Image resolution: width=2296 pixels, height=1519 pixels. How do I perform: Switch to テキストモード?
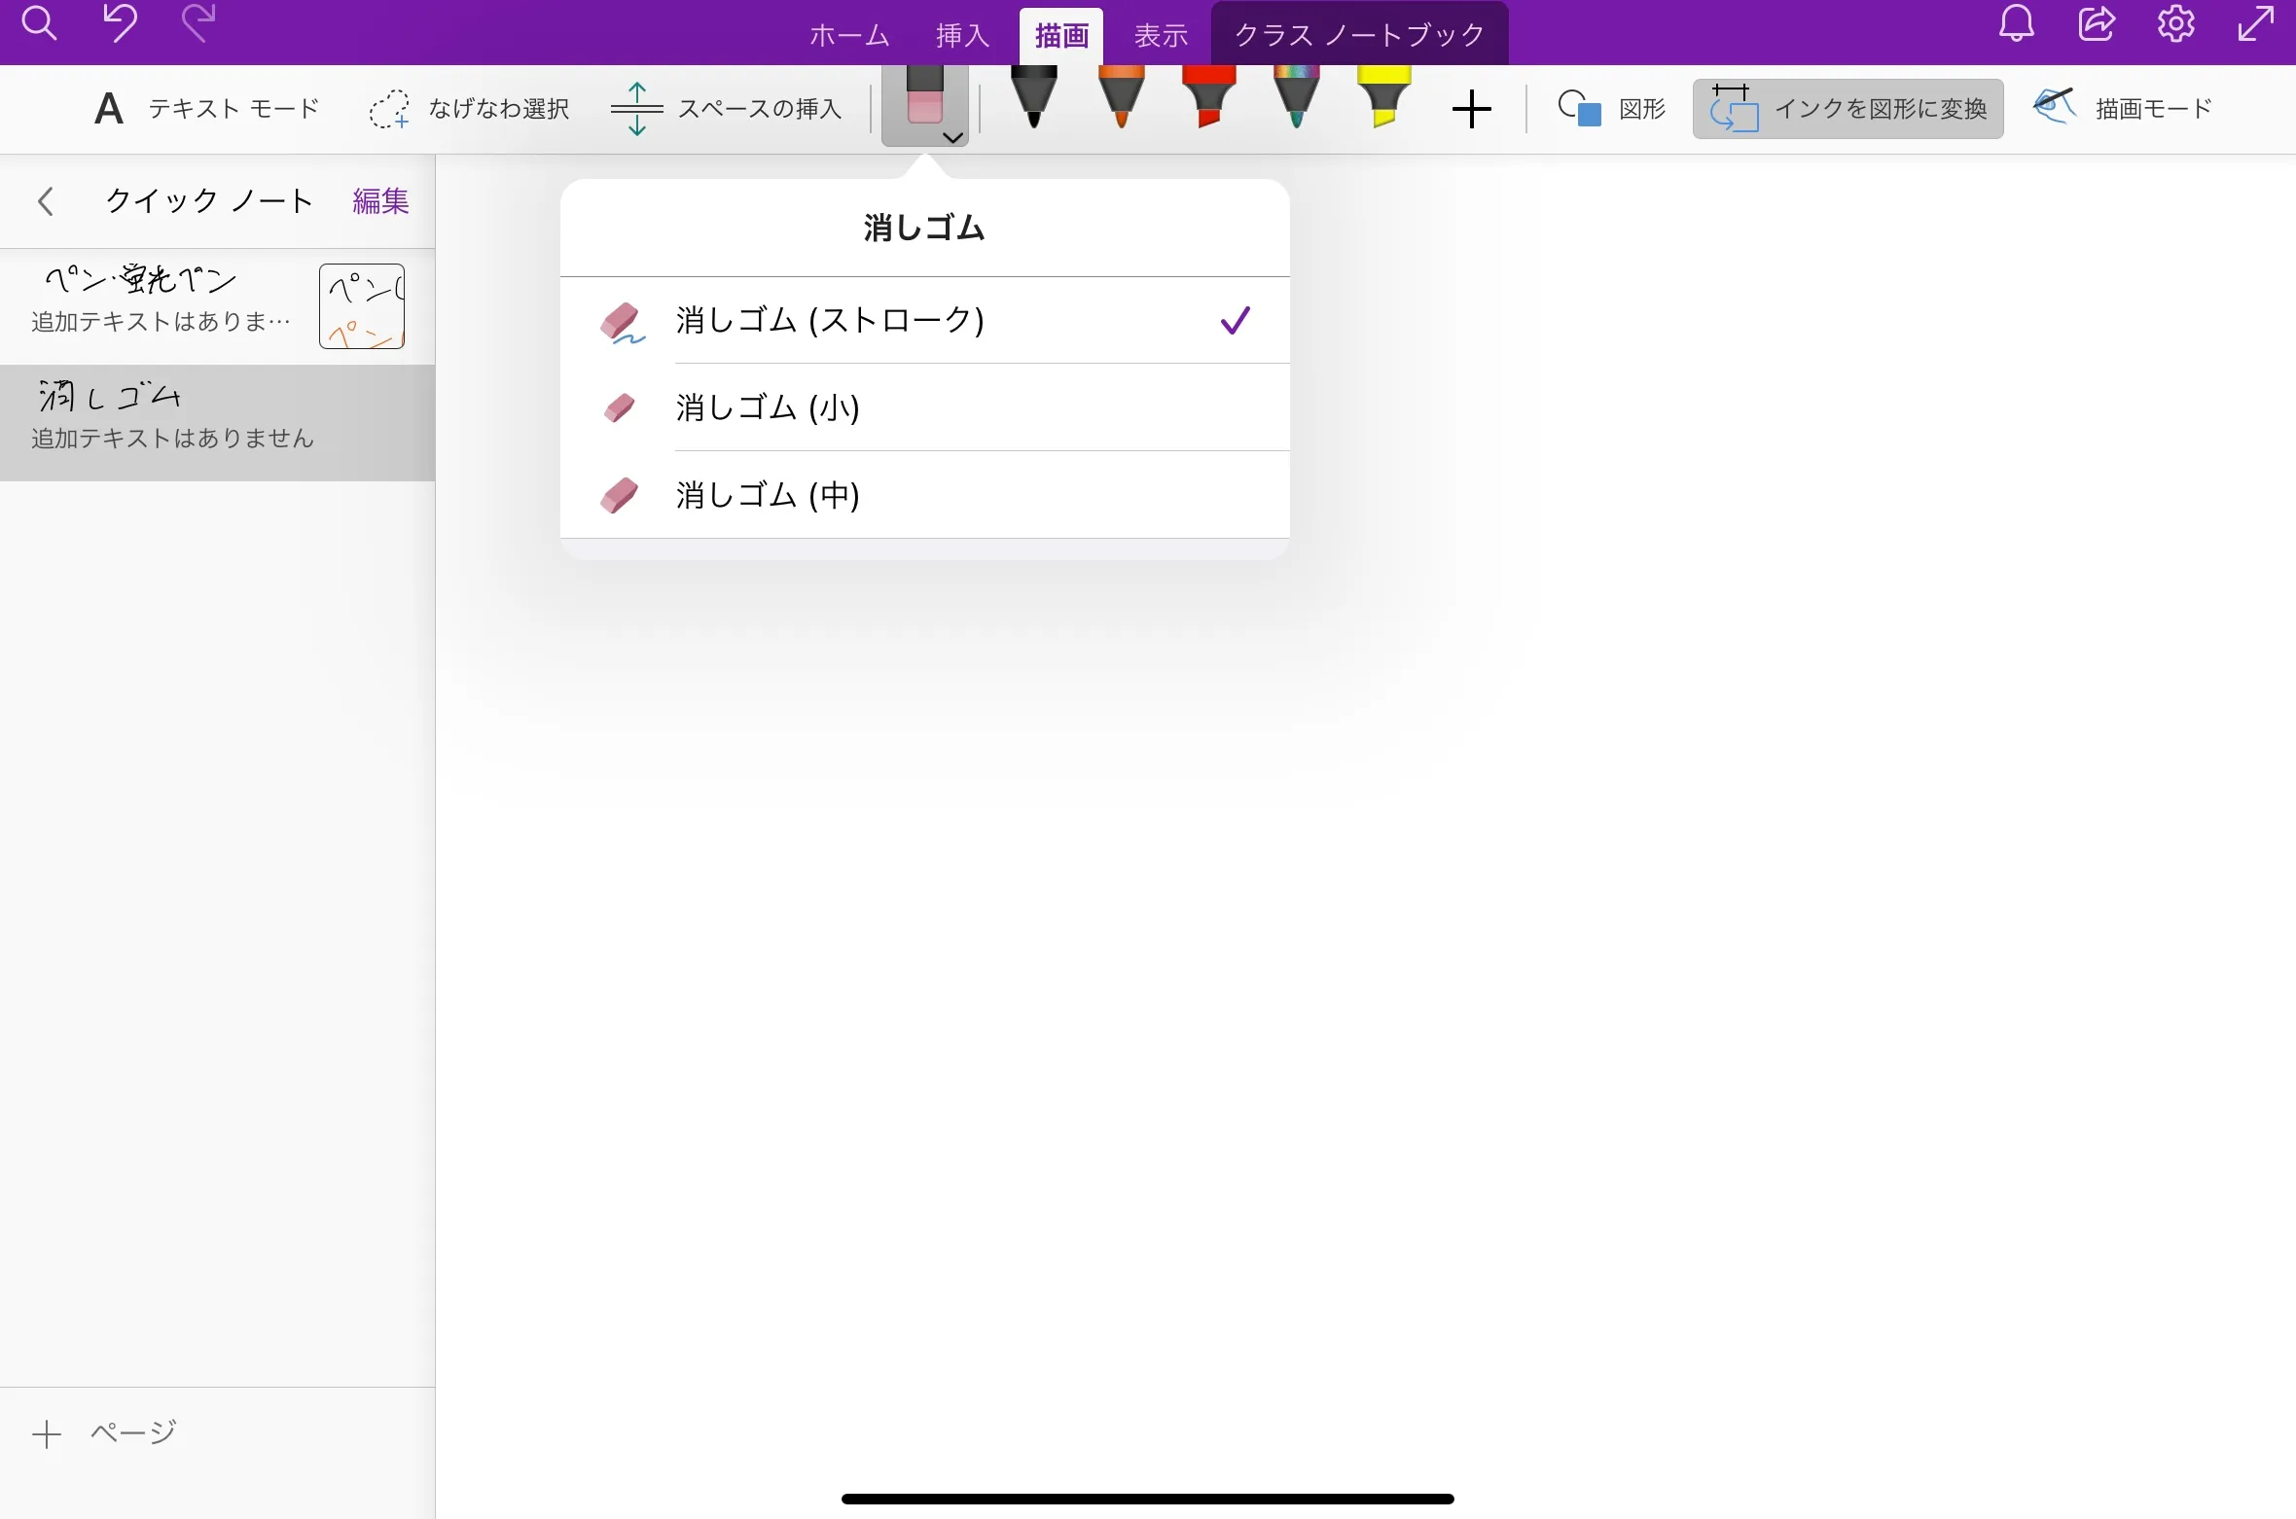coord(203,108)
